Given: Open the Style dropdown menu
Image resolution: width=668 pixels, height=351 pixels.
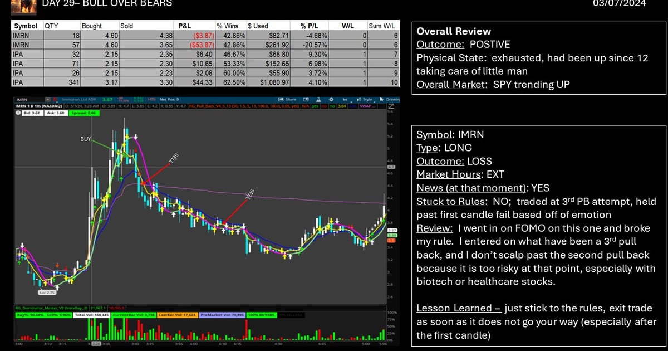Looking at the screenshot, I should [x=369, y=99].
